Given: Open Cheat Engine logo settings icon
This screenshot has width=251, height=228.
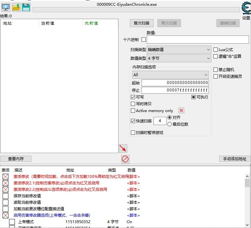Looking at the screenshot, I should coord(246,8).
